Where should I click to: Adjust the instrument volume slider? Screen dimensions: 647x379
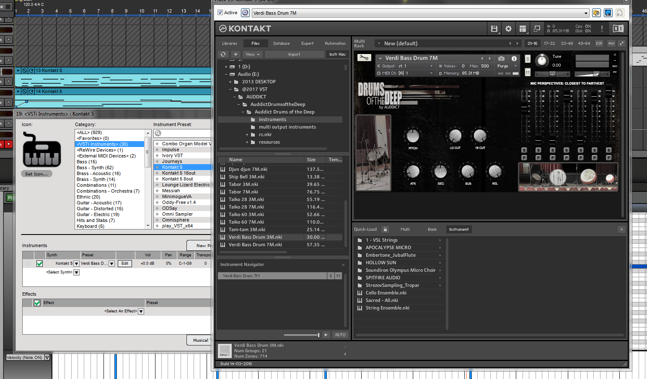coord(592,74)
